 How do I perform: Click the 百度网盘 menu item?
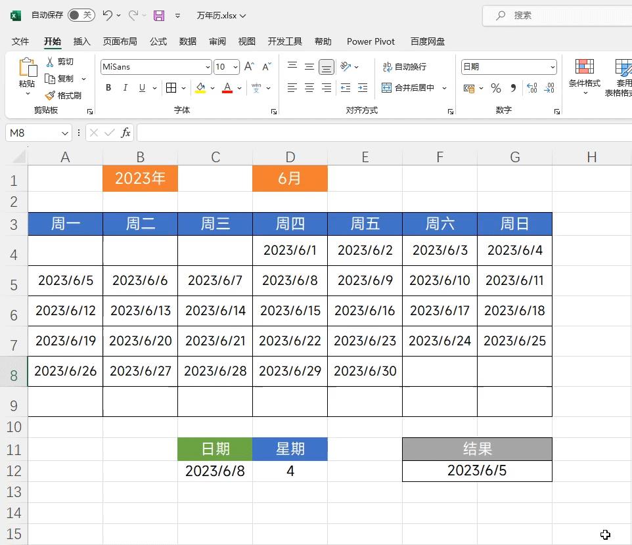[x=428, y=41]
